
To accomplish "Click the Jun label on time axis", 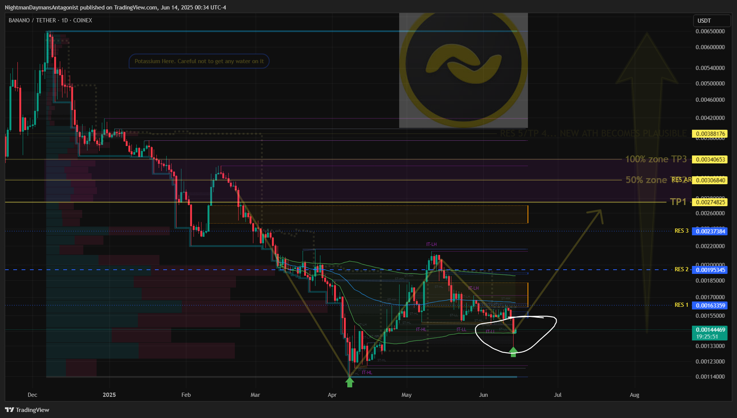I will (x=483, y=395).
